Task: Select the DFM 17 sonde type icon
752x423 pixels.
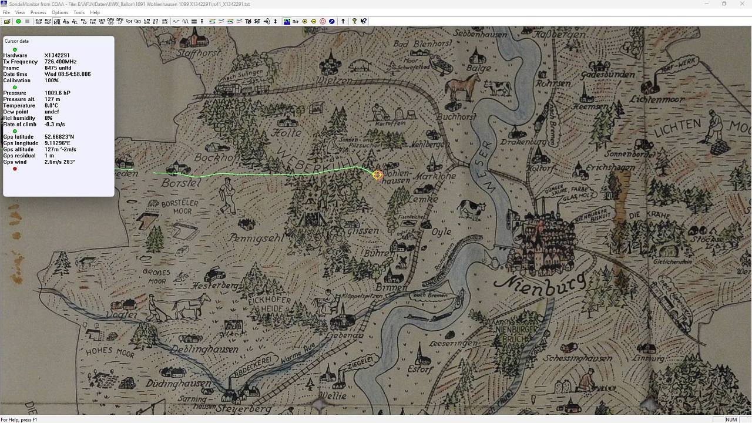Action: pos(120,21)
